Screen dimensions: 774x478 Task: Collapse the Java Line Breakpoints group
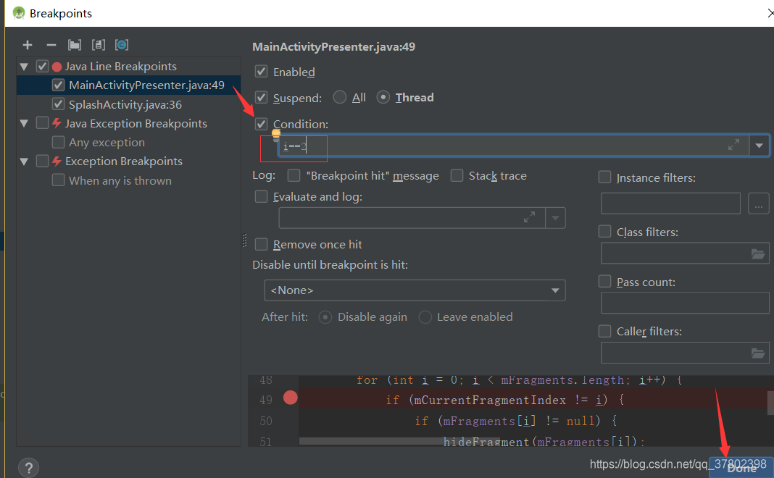24,66
